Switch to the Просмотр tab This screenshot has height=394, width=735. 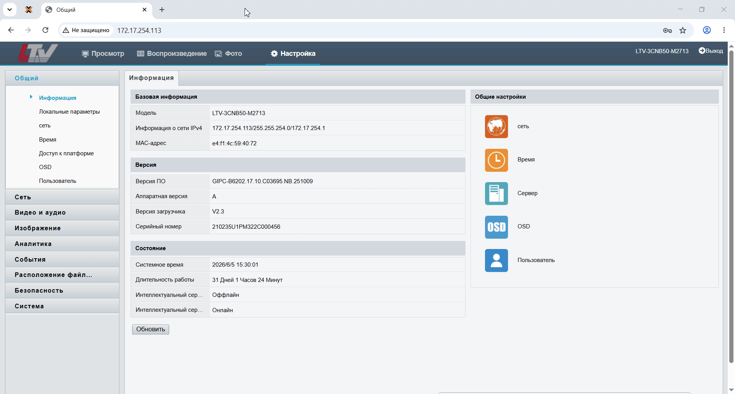tap(103, 54)
